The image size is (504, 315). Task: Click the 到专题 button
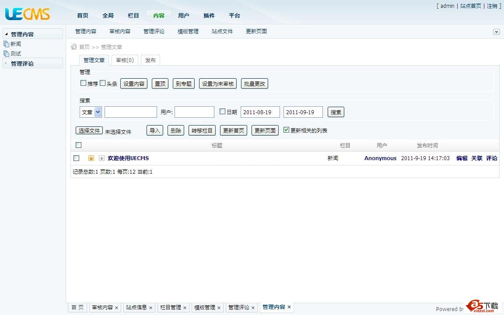pos(184,84)
